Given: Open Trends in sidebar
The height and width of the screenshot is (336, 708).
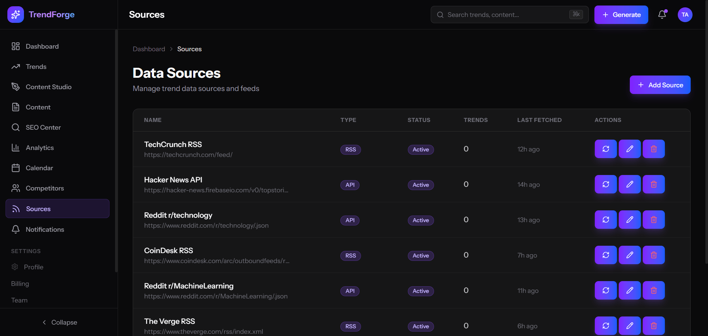Looking at the screenshot, I should tap(58, 67).
